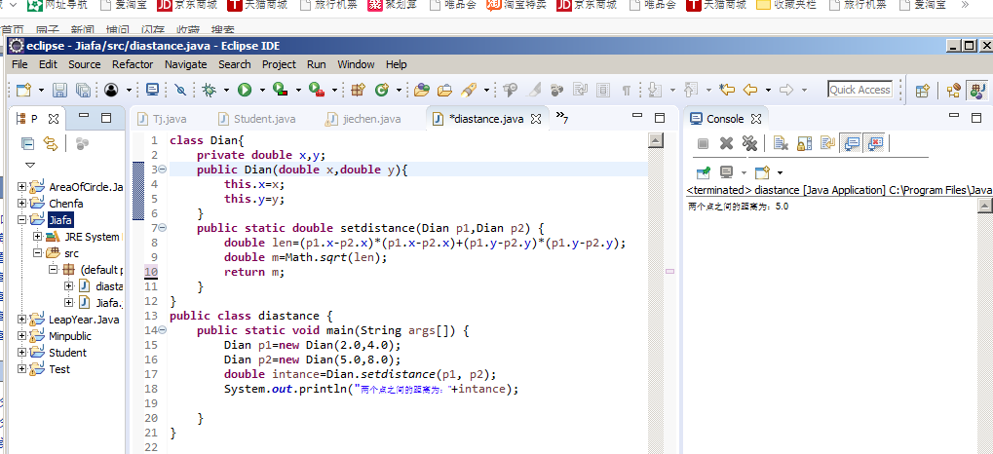Viewport: 993px width, 454px height.
Task: Click the Open Perspective icon
Action: click(922, 90)
